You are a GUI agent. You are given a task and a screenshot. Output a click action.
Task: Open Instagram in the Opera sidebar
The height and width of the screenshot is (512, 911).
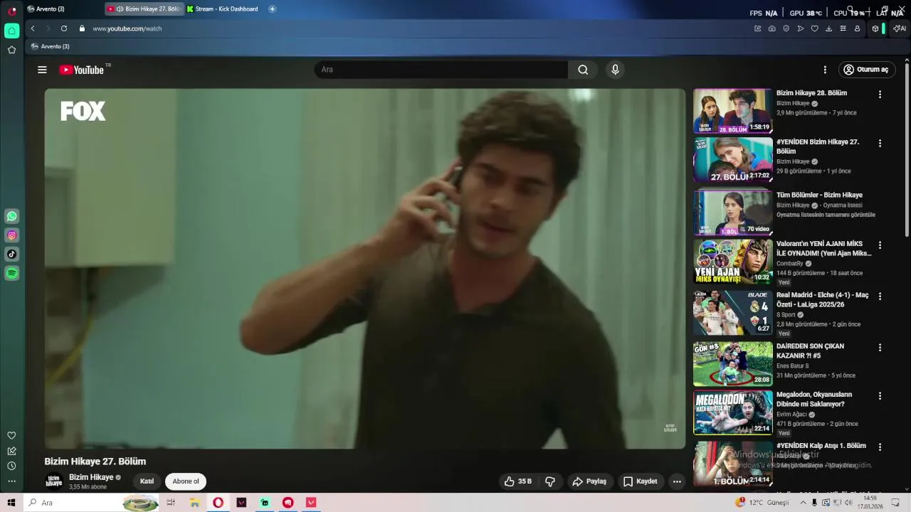point(12,235)
